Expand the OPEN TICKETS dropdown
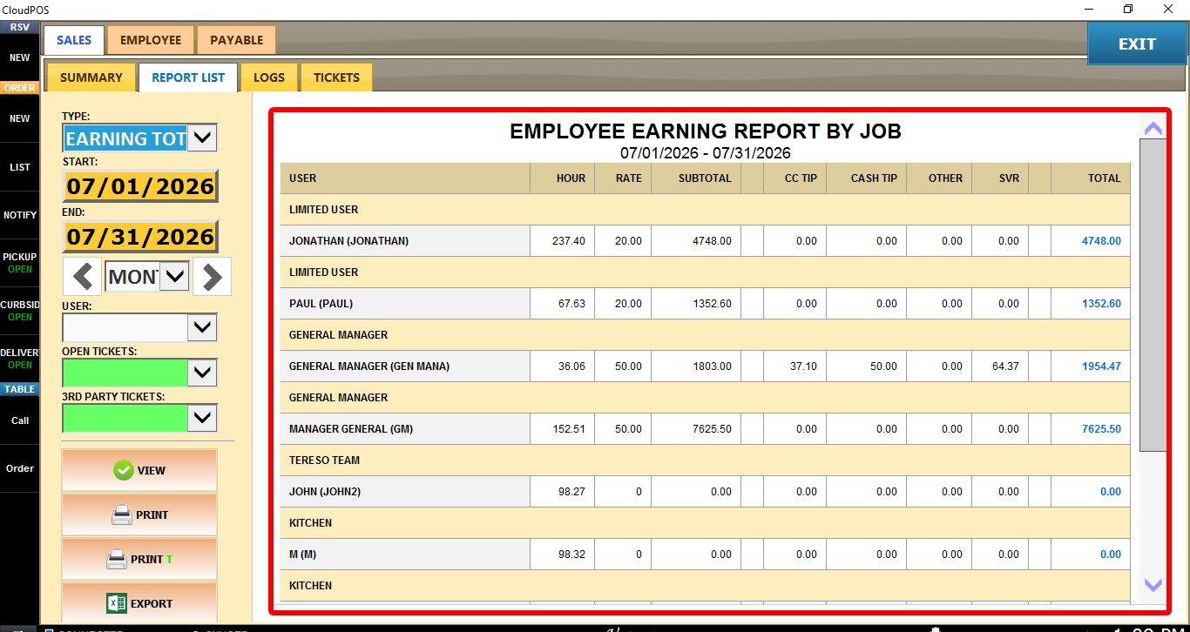The image size is (1190, 632). point(202,373)
